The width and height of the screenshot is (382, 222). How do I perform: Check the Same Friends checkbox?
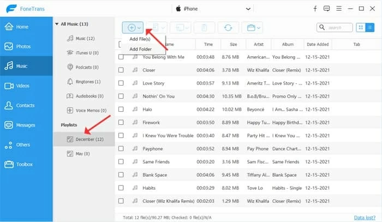pyautogui.click(x=121, y=161)
